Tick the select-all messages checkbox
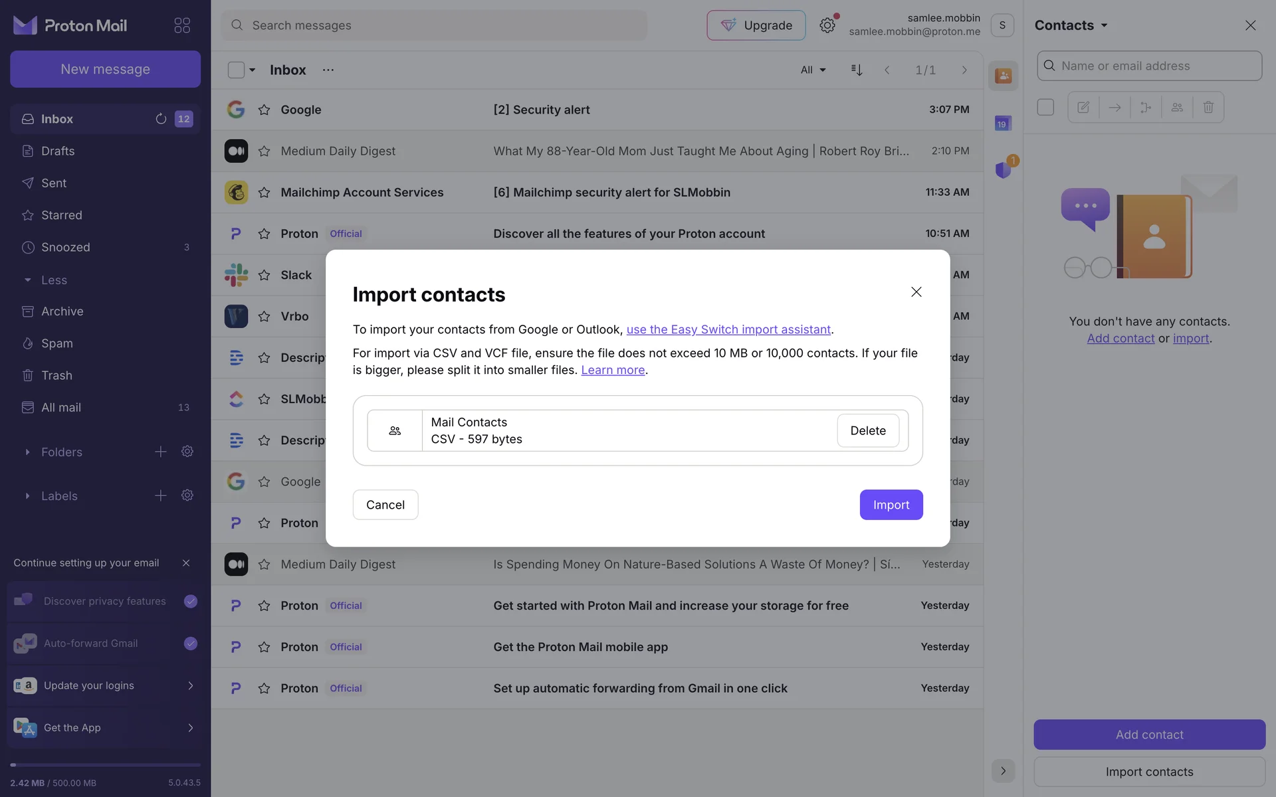Screen dimensions: 1276x797 click(x=236, y=70)
